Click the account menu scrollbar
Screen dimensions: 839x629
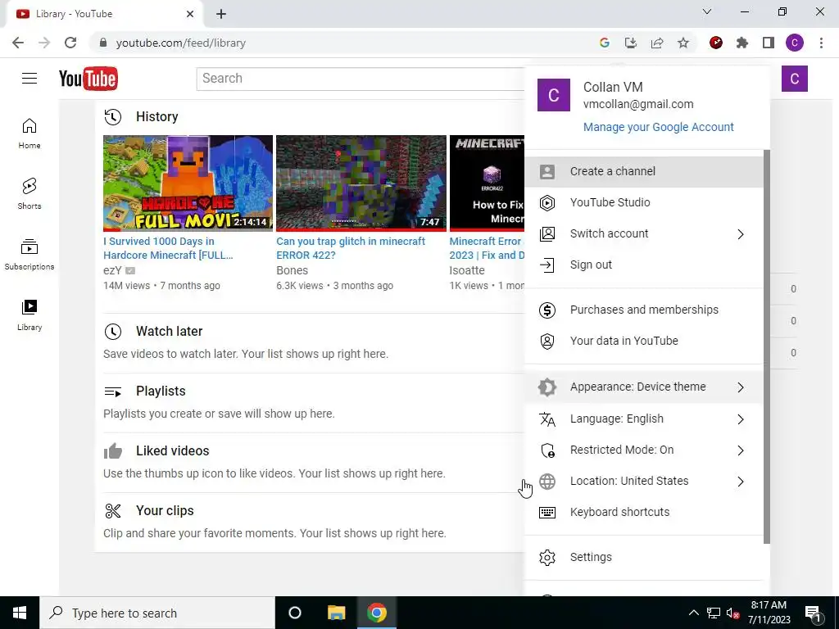(767, 346)
